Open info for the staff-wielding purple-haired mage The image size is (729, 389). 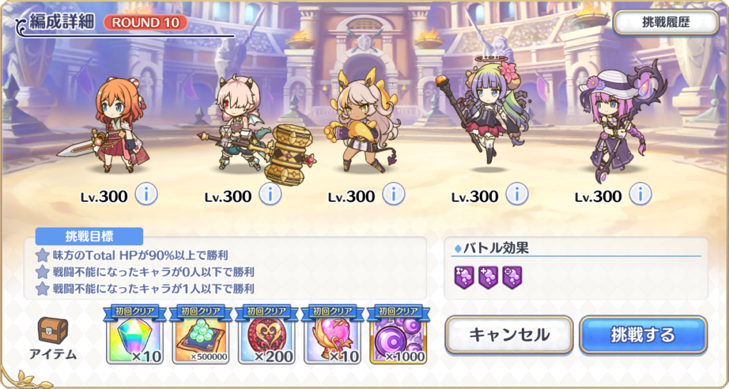coord(517,195)
